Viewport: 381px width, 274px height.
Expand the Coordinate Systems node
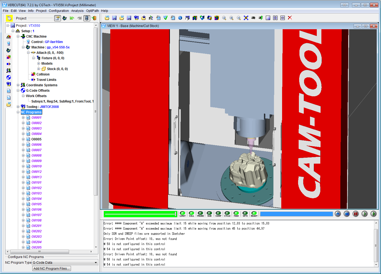(18, 85)
